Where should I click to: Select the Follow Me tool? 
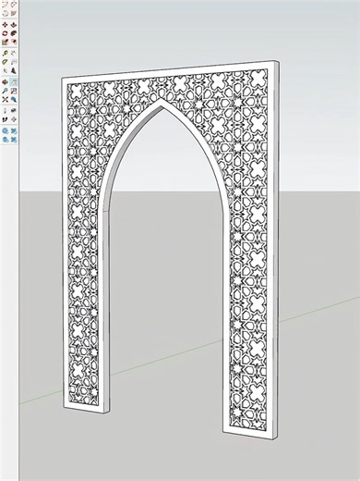click(x=14, y=33)
